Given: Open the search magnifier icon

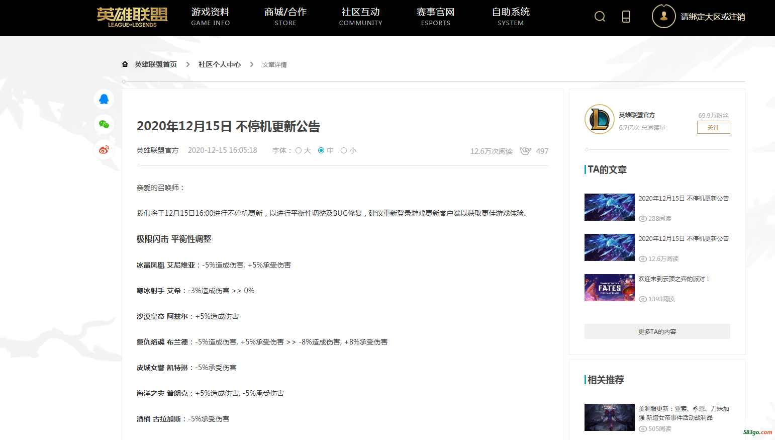Looking at the screenshot, I should pos(600,17).
